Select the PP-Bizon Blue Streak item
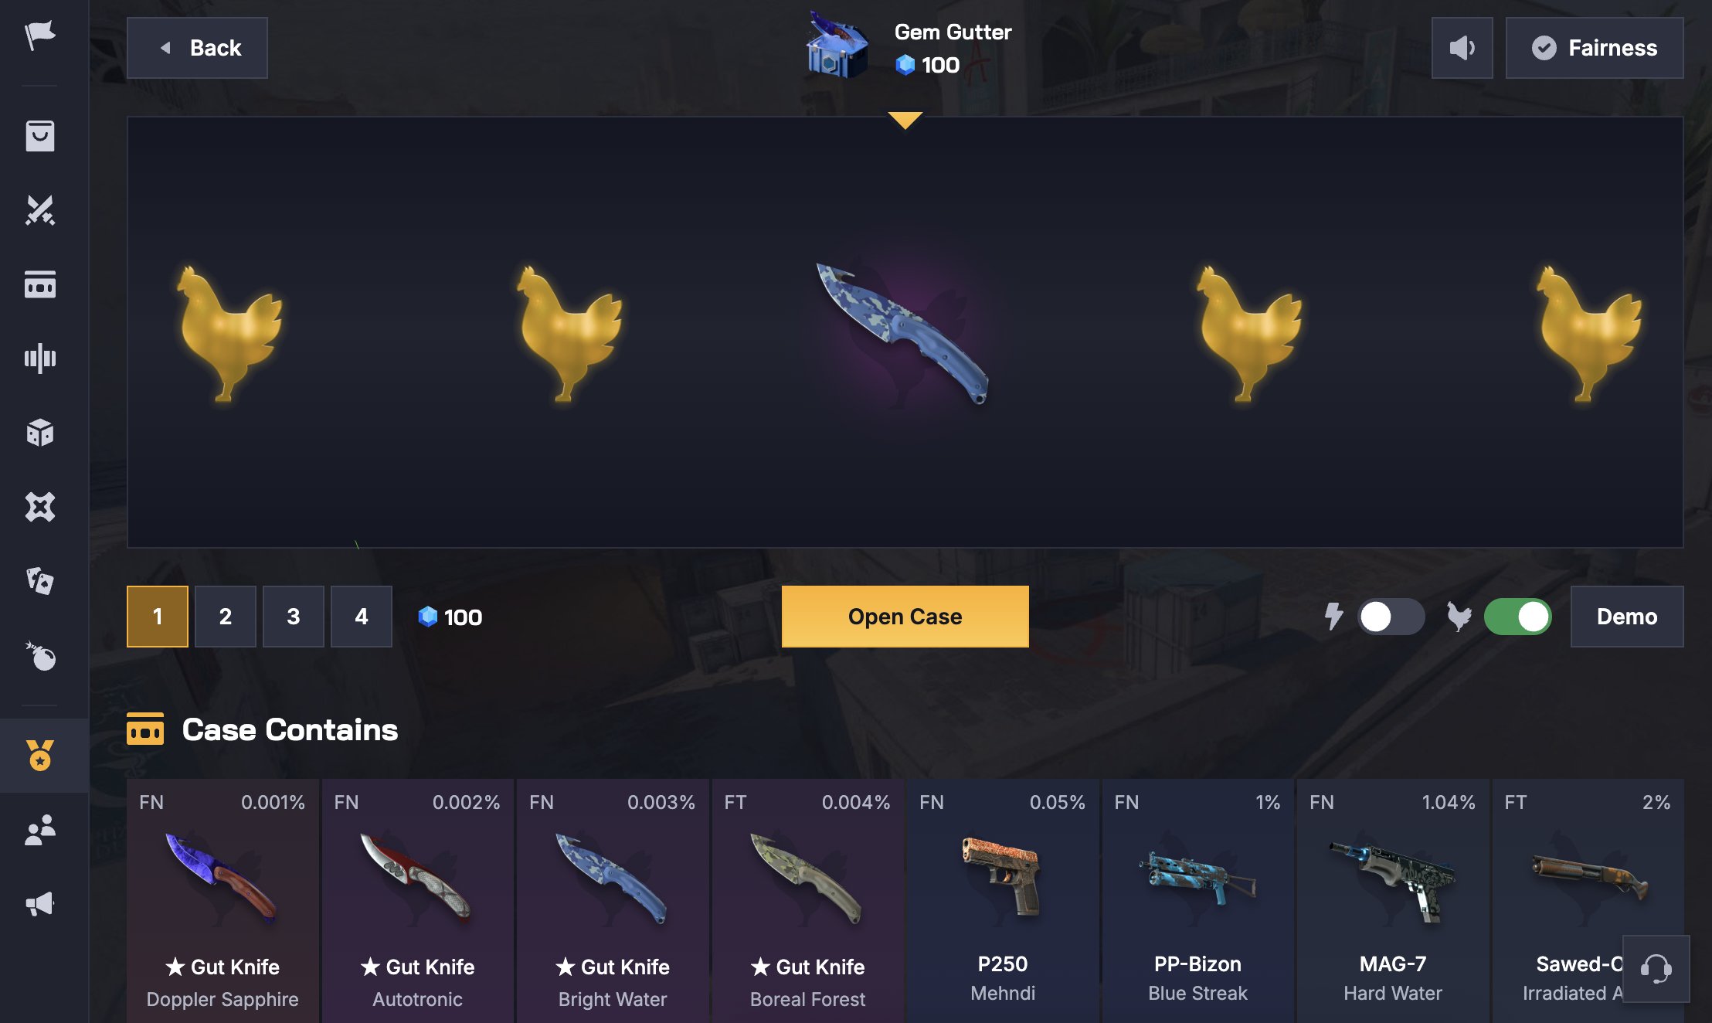Screen dimensions: 1712x1023 (1197, 901)
